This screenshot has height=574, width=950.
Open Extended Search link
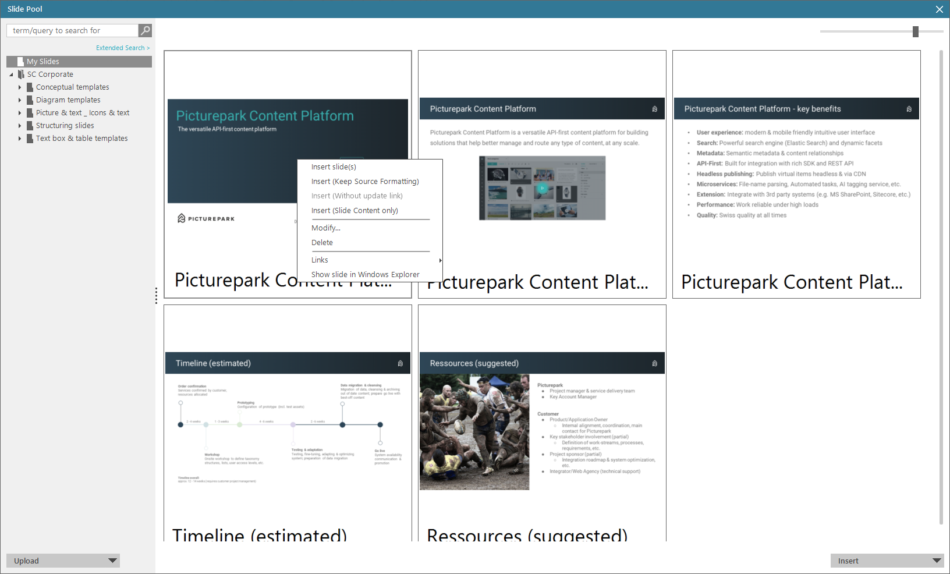point(123,48)
